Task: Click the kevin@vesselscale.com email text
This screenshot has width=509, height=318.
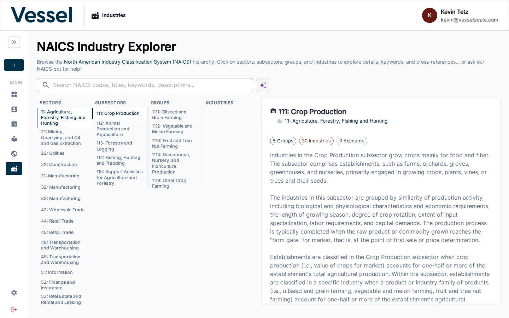Action: [469, 20]
